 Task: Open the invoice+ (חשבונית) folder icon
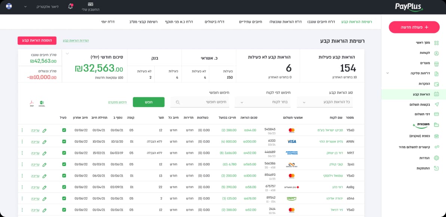[436, 125]
